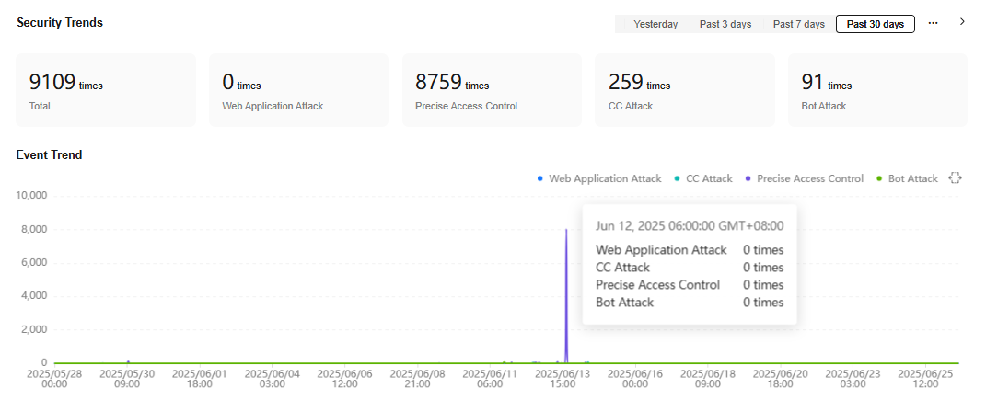986x400 pixels.
Task: Open the Bot Attack 91 times card
Action: tap(878, 90)
